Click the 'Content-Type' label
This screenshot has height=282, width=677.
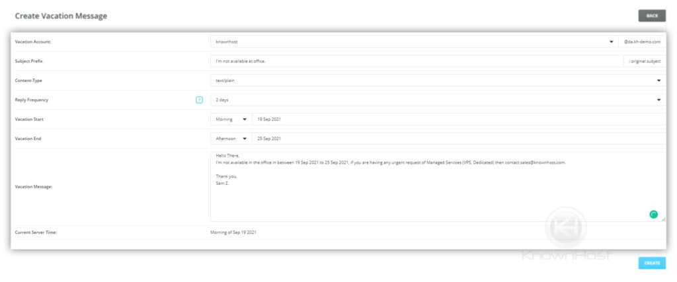click(x=28, y=81)
